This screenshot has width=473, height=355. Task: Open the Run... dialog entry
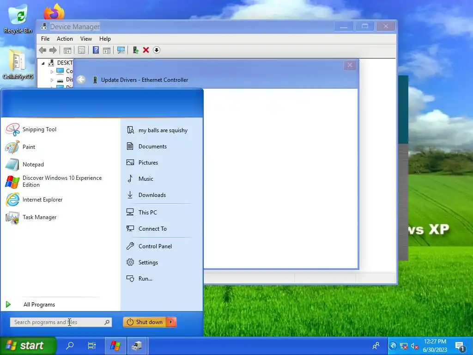[x=139, y=279]
